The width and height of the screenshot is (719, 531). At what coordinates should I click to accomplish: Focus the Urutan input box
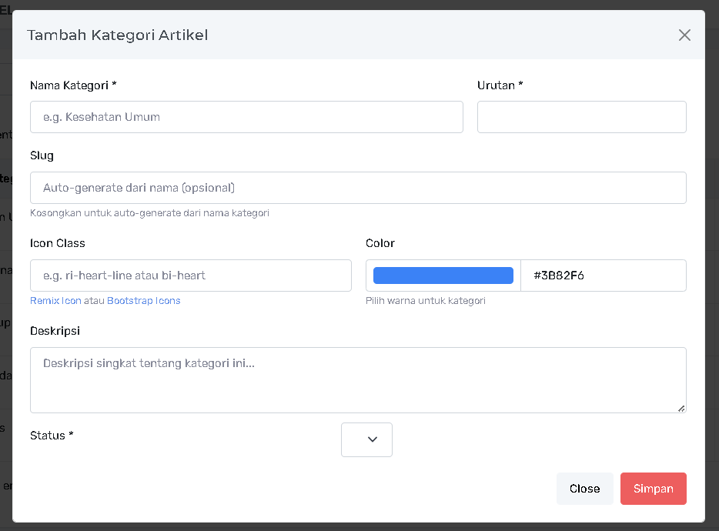point(581,117)
